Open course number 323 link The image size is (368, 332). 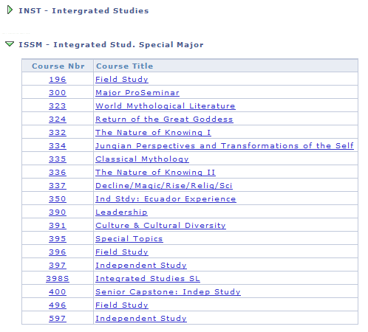(x=58, y=106)
